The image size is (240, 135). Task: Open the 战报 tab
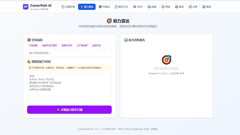tap(152, 7)
